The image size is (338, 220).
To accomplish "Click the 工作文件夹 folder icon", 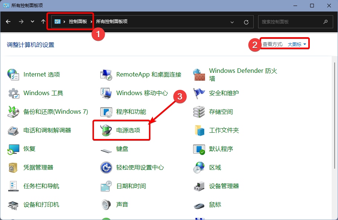I will pos(199,130).
